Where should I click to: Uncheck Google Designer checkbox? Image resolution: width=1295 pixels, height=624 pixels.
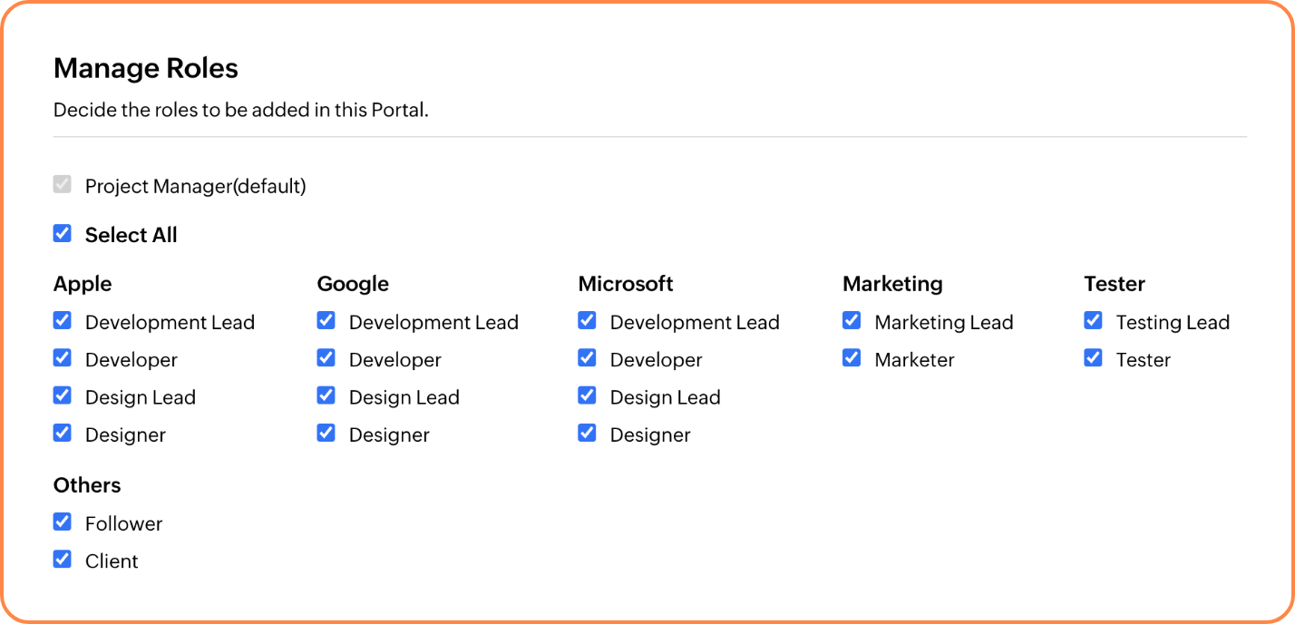point(326,434)
